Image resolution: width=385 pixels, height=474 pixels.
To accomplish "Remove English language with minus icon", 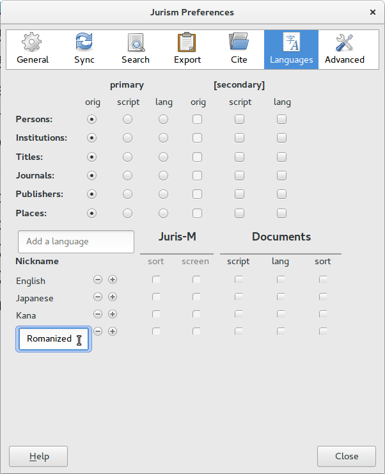I will click(98, 280).
